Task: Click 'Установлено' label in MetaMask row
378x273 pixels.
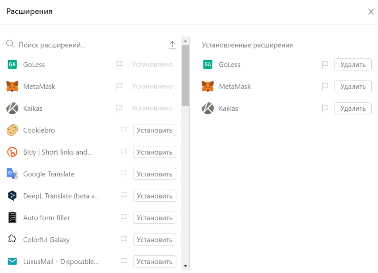Action: point(152,86)
